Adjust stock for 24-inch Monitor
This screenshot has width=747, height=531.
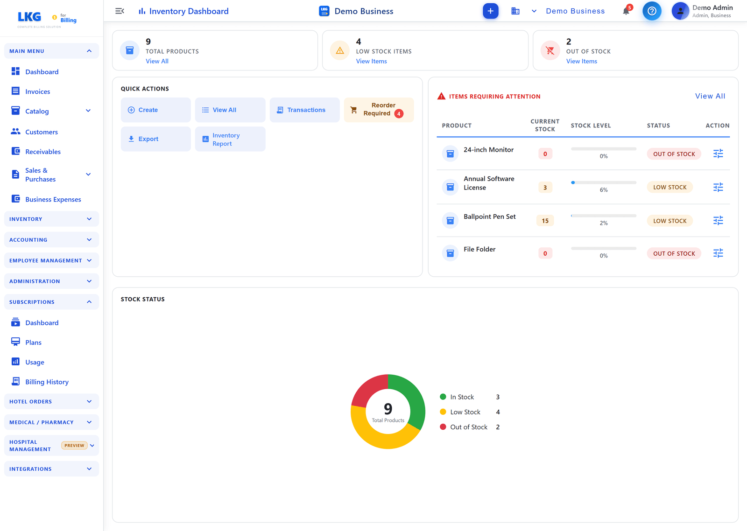[x=718, y=154]
